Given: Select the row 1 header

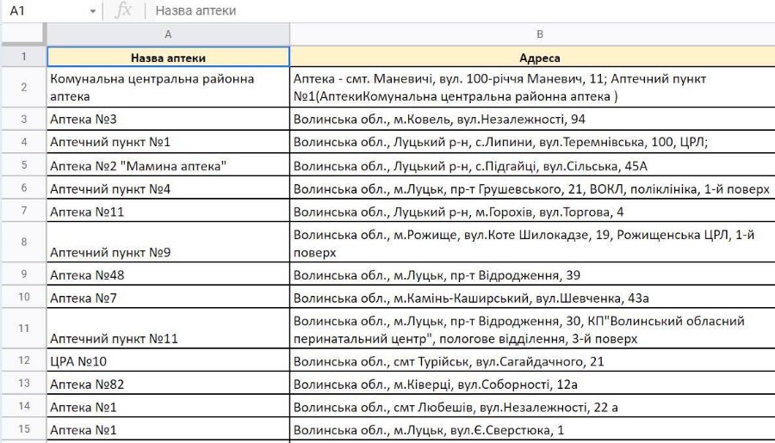Looking at the screenshot, I should pos(23,58).
